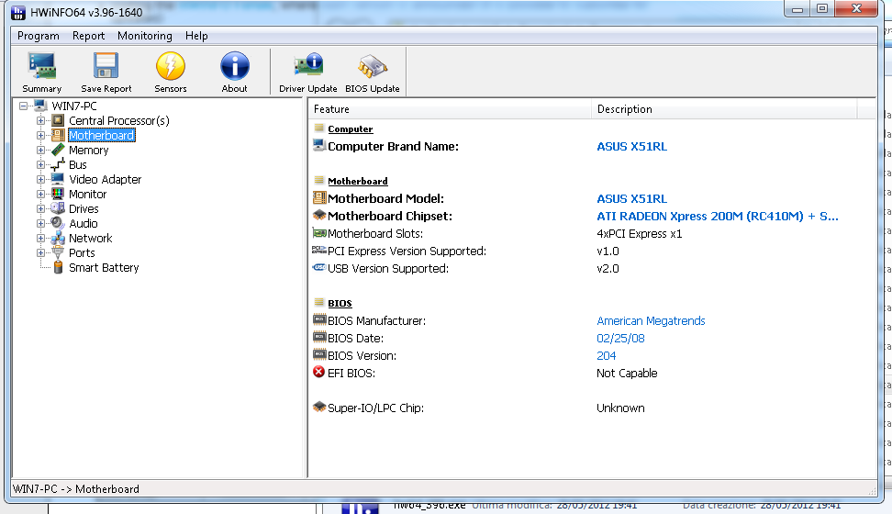Click the Audio speaker icon in tree
The width and height of the screenshot is (892, 514).
pos(58,223)
